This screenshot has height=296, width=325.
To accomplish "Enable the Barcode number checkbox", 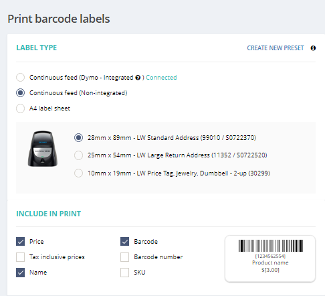I will 124,257.
